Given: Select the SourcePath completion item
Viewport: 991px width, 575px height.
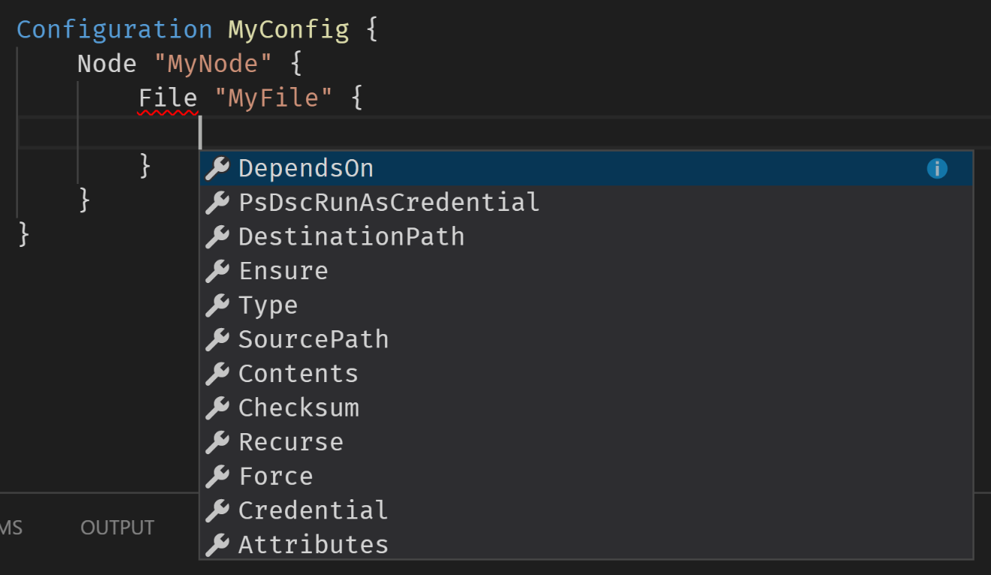Looking at the screenshot, I should 586,340.
